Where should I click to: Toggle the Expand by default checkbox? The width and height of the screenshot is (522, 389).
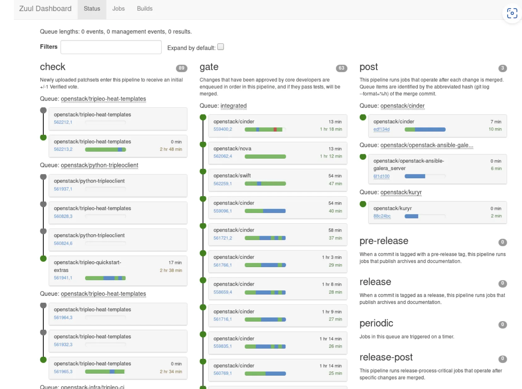coord(221,47)
